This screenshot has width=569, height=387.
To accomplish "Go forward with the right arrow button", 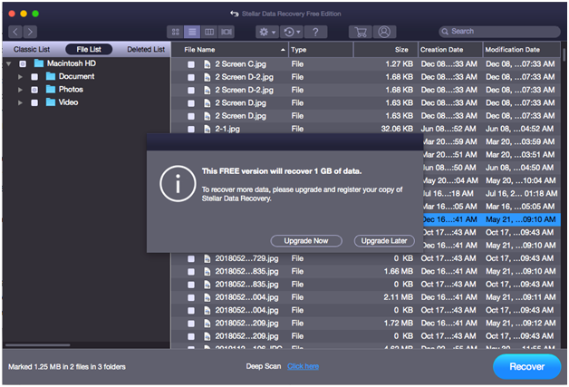I will [x=31, y=32].
